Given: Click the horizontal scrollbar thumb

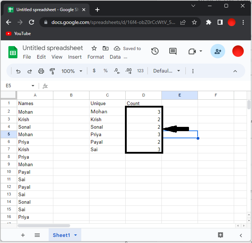Looking at the screenshot, I should (44, 225).
